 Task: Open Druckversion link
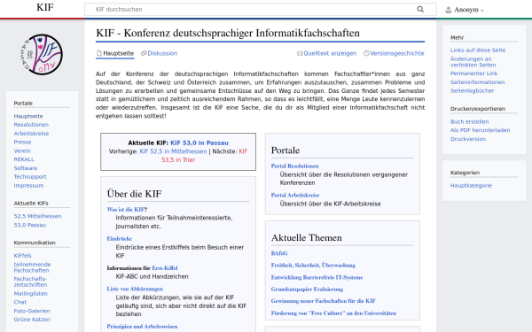coord(468,139)
